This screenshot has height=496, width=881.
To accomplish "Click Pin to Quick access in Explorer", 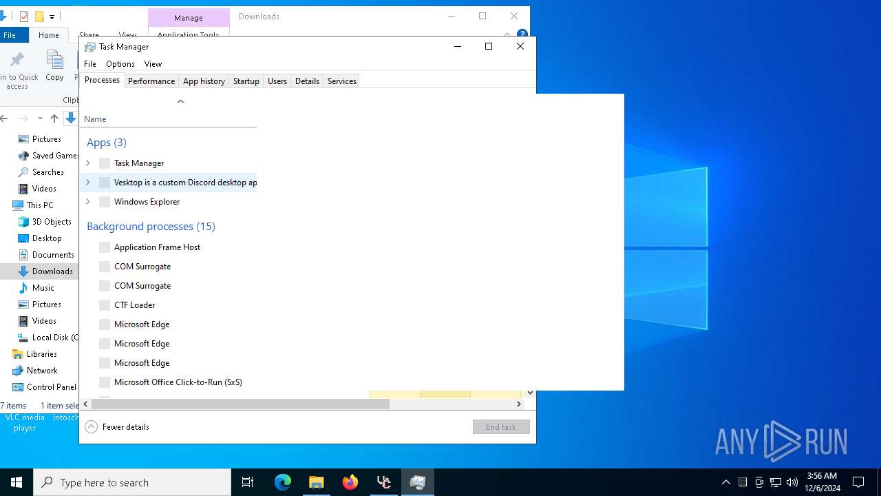I will click(19, 70).
